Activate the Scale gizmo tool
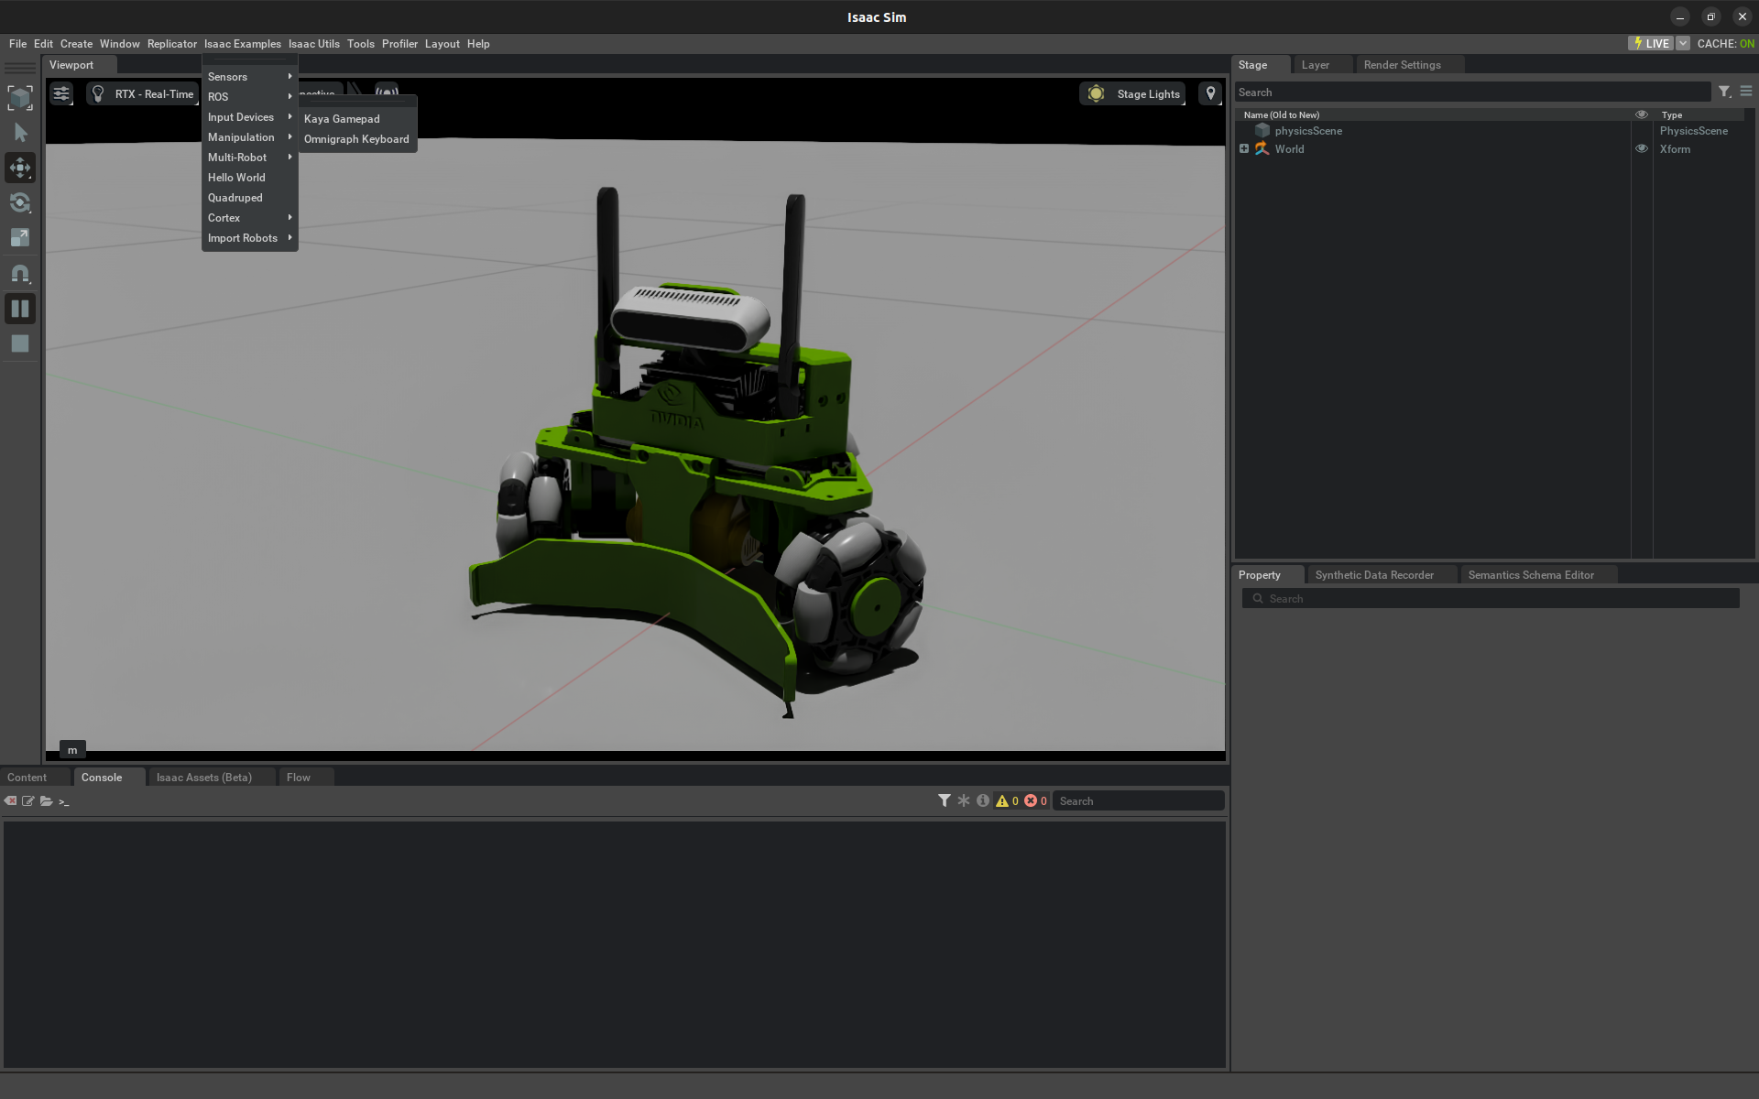The width and height of the screenshot is (1759, 1099). tap(20, 238)
